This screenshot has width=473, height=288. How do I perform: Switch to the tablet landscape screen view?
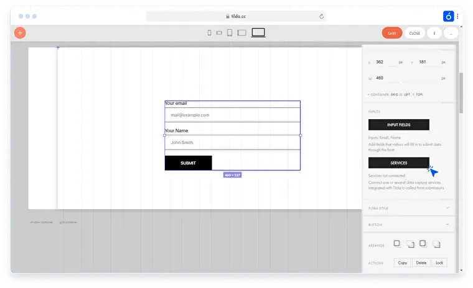pos(241,33)
